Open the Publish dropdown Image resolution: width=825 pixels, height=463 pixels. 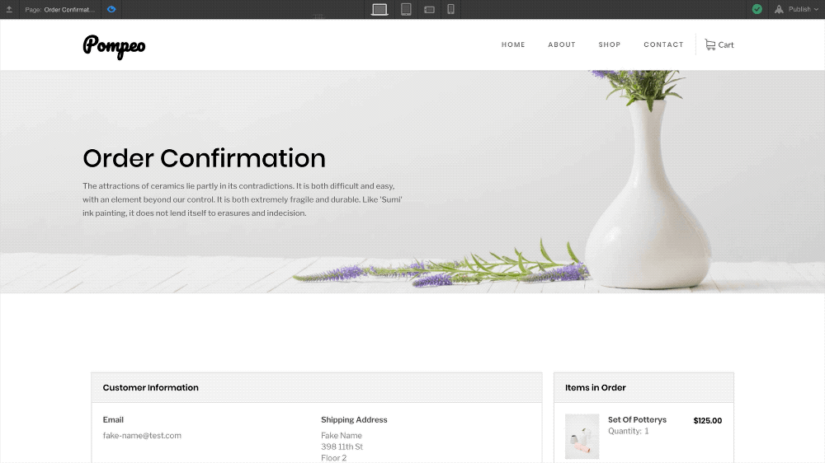tap(797, 9)
